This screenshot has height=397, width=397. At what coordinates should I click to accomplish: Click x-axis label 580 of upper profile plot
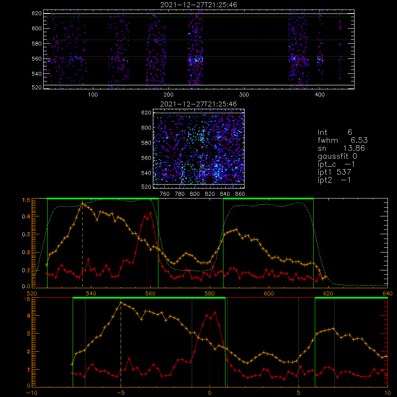point(210,294)
